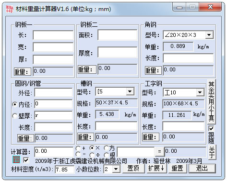This screenshot has height=182, width=227.
Task: Click the 工字钢 规格 value 100×68×4.5
Action: pos(183,104)
